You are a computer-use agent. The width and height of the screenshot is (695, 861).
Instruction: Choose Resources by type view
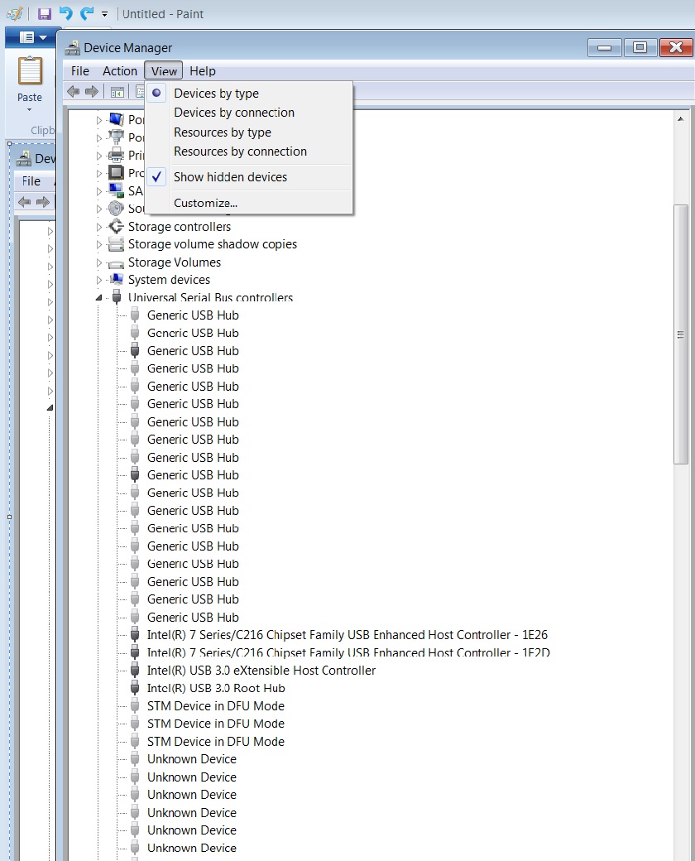click(223, 132)
